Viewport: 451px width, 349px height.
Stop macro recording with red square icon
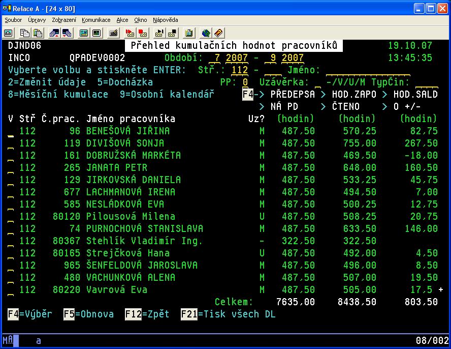click(143, 33)
